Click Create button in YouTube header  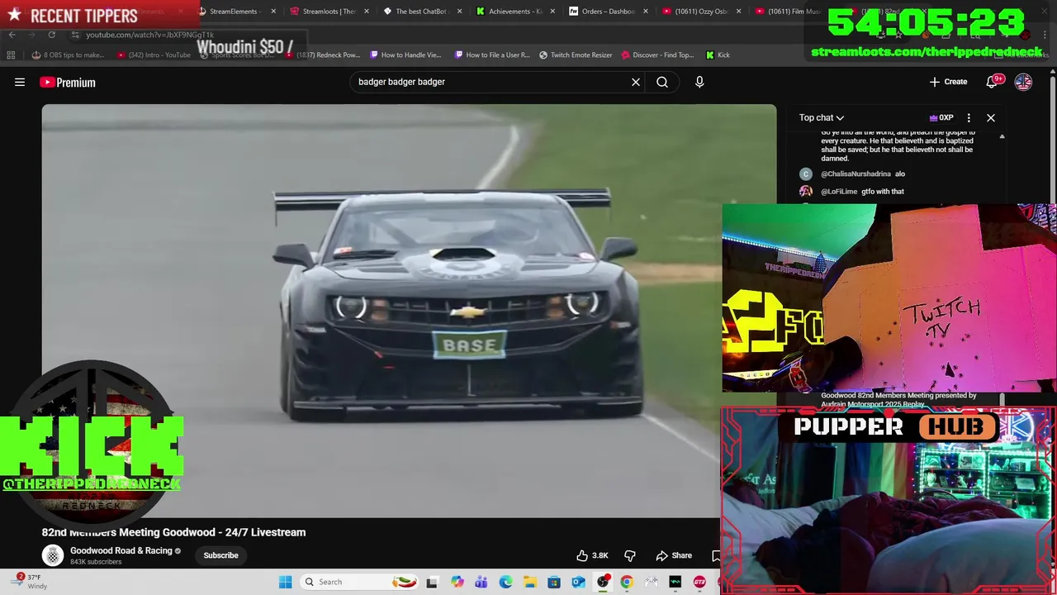pos(948,82)
